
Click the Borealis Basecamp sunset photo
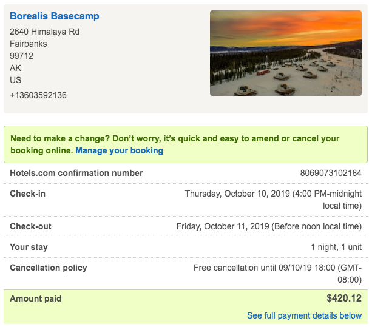coord(286,53)
